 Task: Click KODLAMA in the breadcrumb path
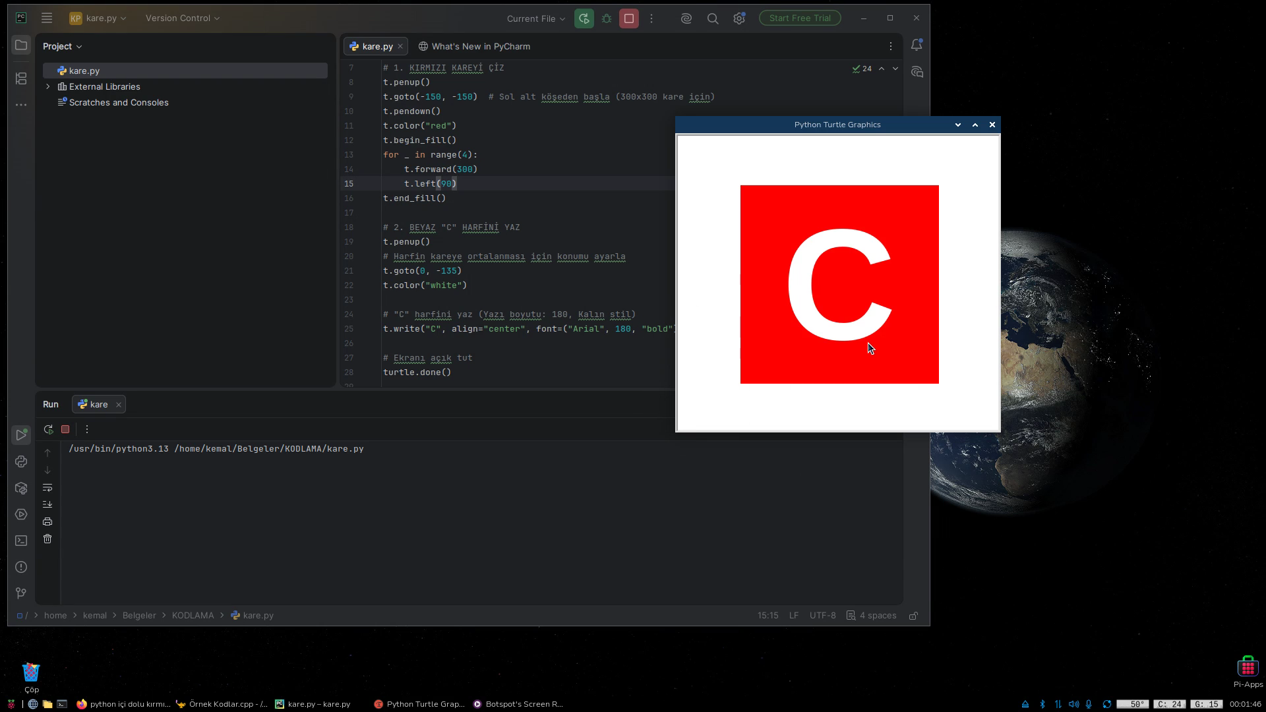click(x=193, y=616)
